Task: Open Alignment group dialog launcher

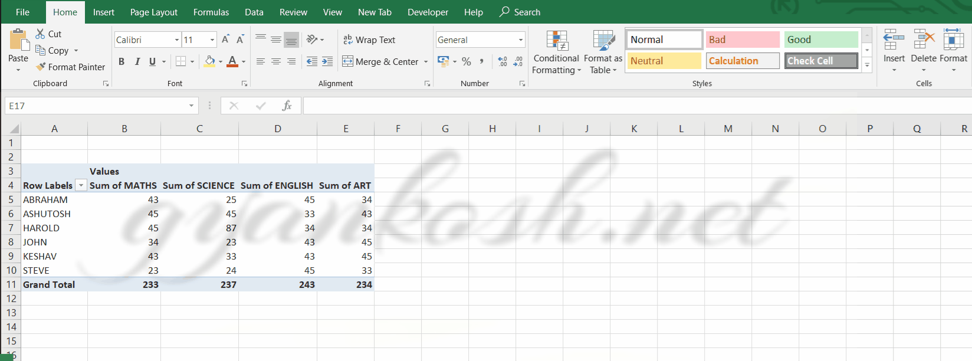Action: point(427,84)
